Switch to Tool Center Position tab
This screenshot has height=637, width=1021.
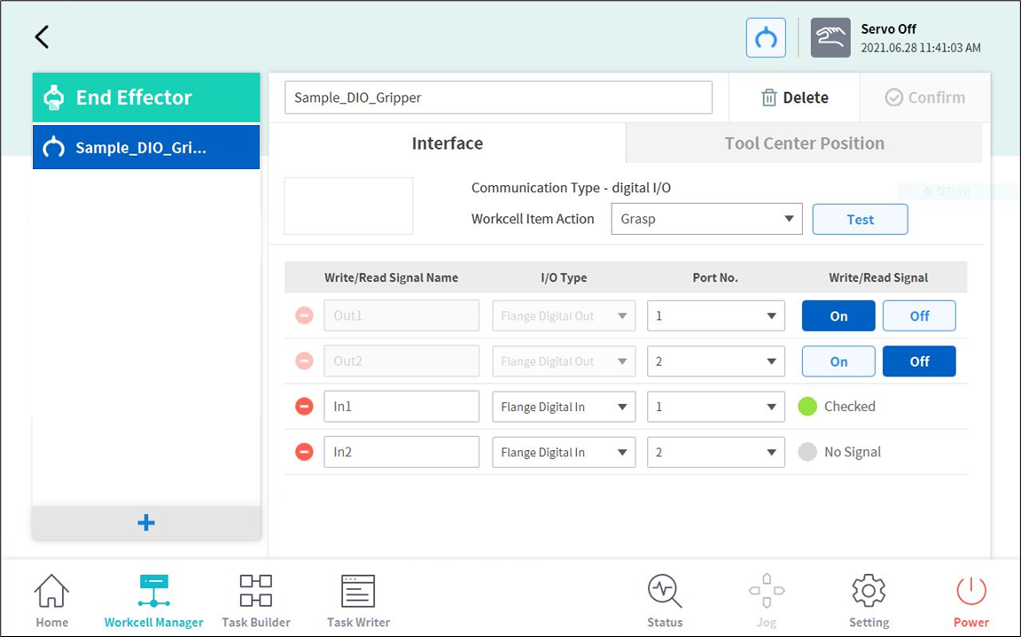804,144
